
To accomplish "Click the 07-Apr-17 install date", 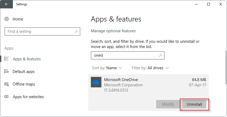I will click(198, 85).
